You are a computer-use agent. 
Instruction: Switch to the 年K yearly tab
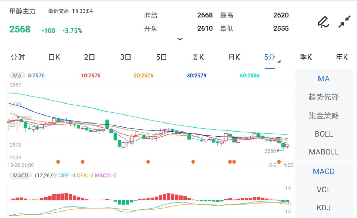(x=341, y=57)
